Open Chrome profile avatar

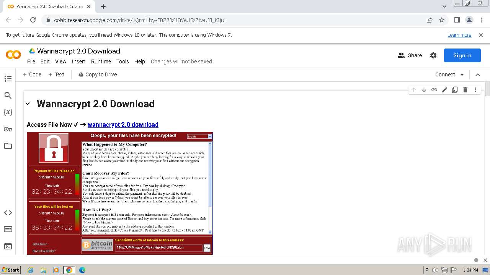point(469,20)
